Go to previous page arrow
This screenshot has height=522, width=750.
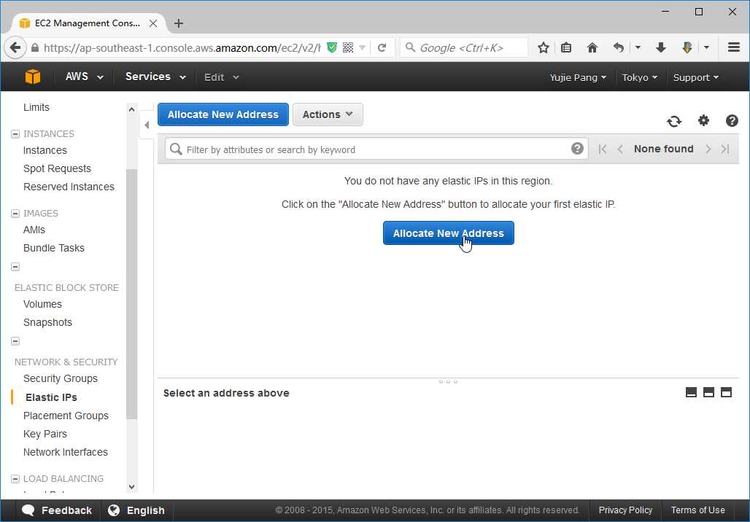(620, 149)
